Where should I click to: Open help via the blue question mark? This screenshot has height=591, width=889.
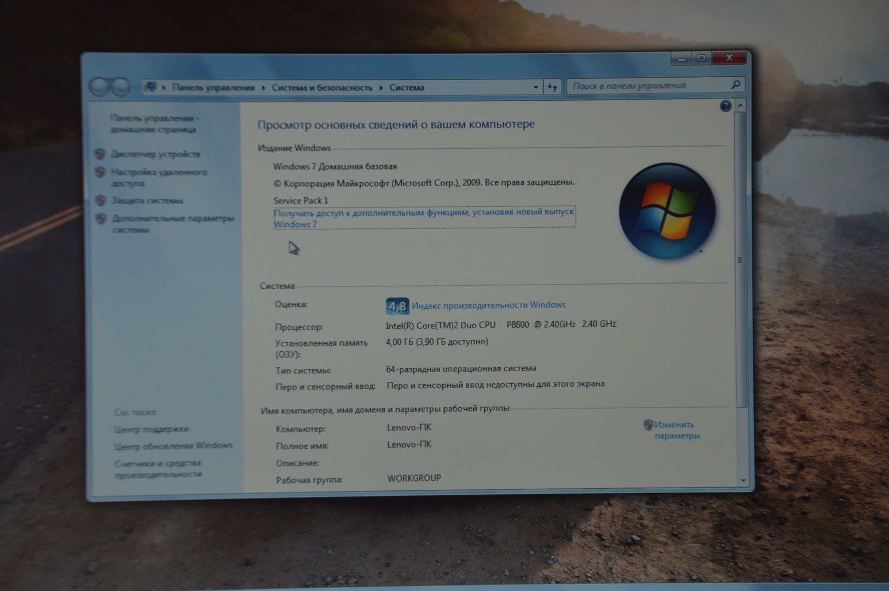pyautogui.click(x=725, y=106)
